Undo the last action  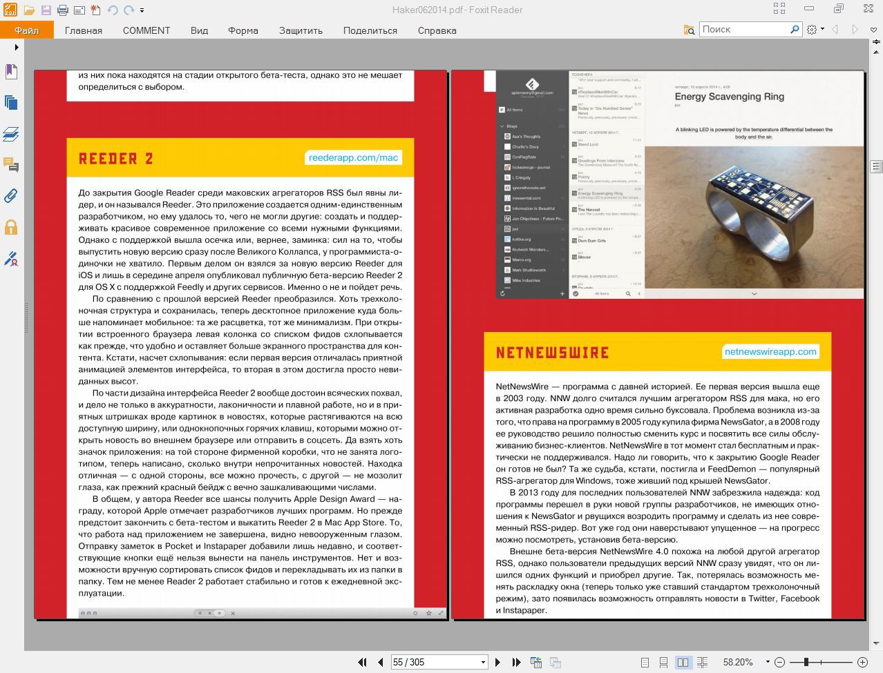click(113, 10)
